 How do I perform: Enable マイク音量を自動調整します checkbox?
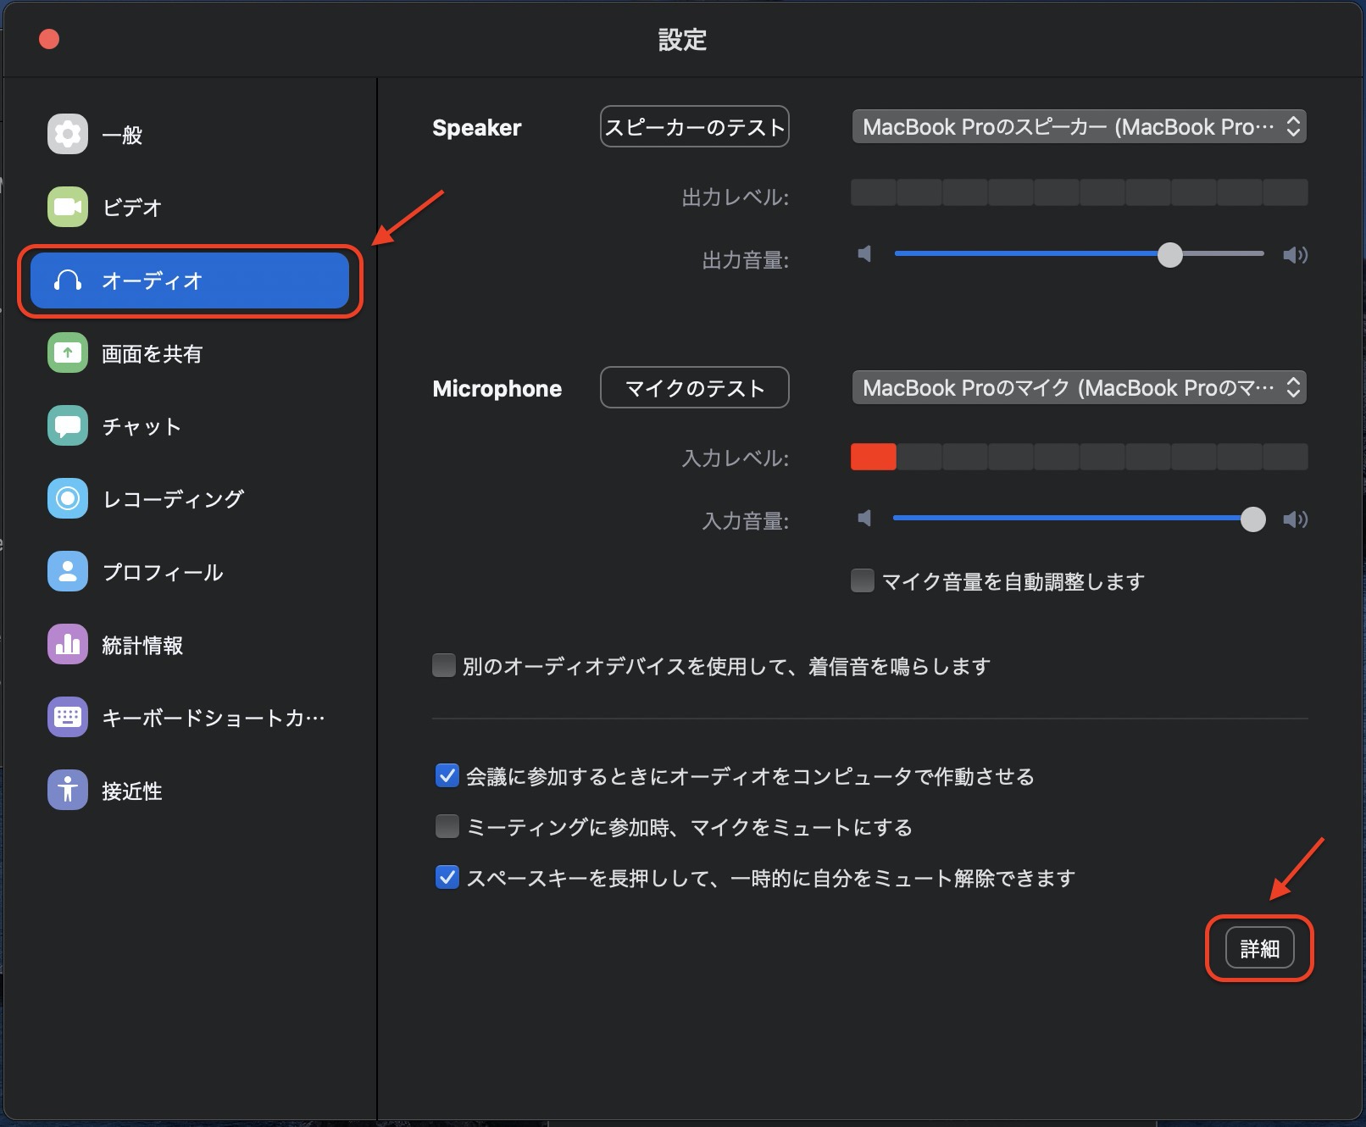(x=863, y=580)
